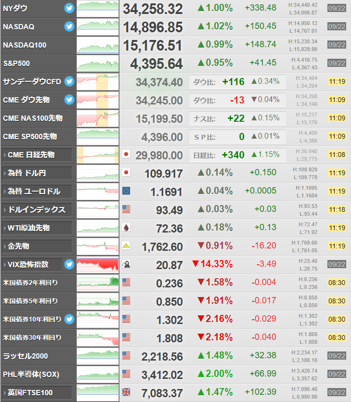This screenshot has height=402, width=351.
Task: Open the CME NAS100先物 mini chart
Action: pyautogui.click(x=98, y=118)
